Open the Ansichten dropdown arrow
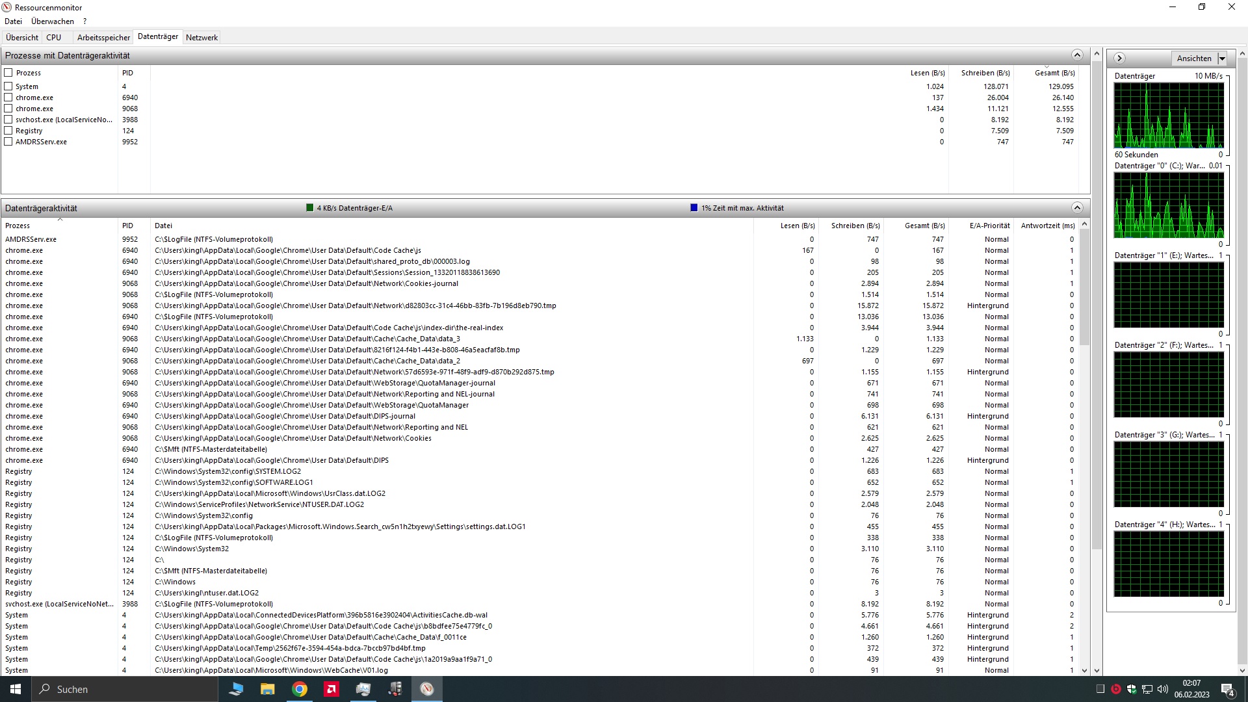Screen dimensions: 1248x702 (x=1222, y=58)
